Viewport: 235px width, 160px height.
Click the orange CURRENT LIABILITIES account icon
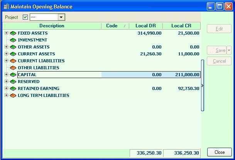coord(13,61)
